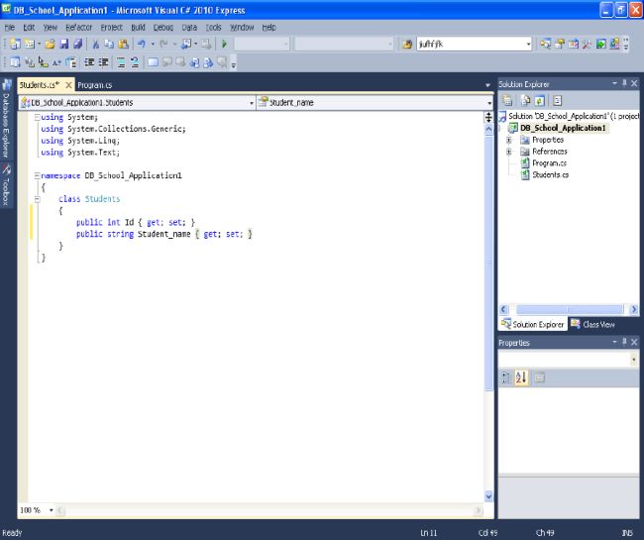
Task: Switch to the Program.cs tab
Action: coord(94,85)
